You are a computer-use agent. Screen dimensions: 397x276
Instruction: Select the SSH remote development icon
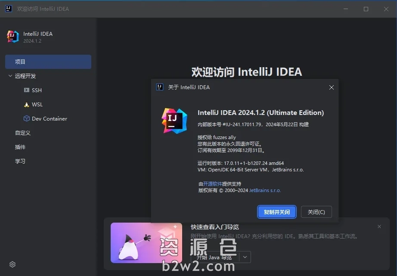coord(26,90)
